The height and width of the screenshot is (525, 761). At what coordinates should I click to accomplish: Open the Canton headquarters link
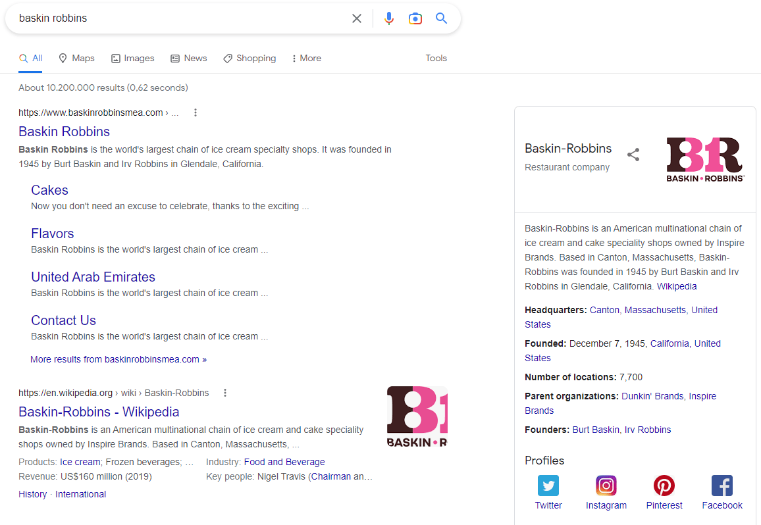click(604, 310)
